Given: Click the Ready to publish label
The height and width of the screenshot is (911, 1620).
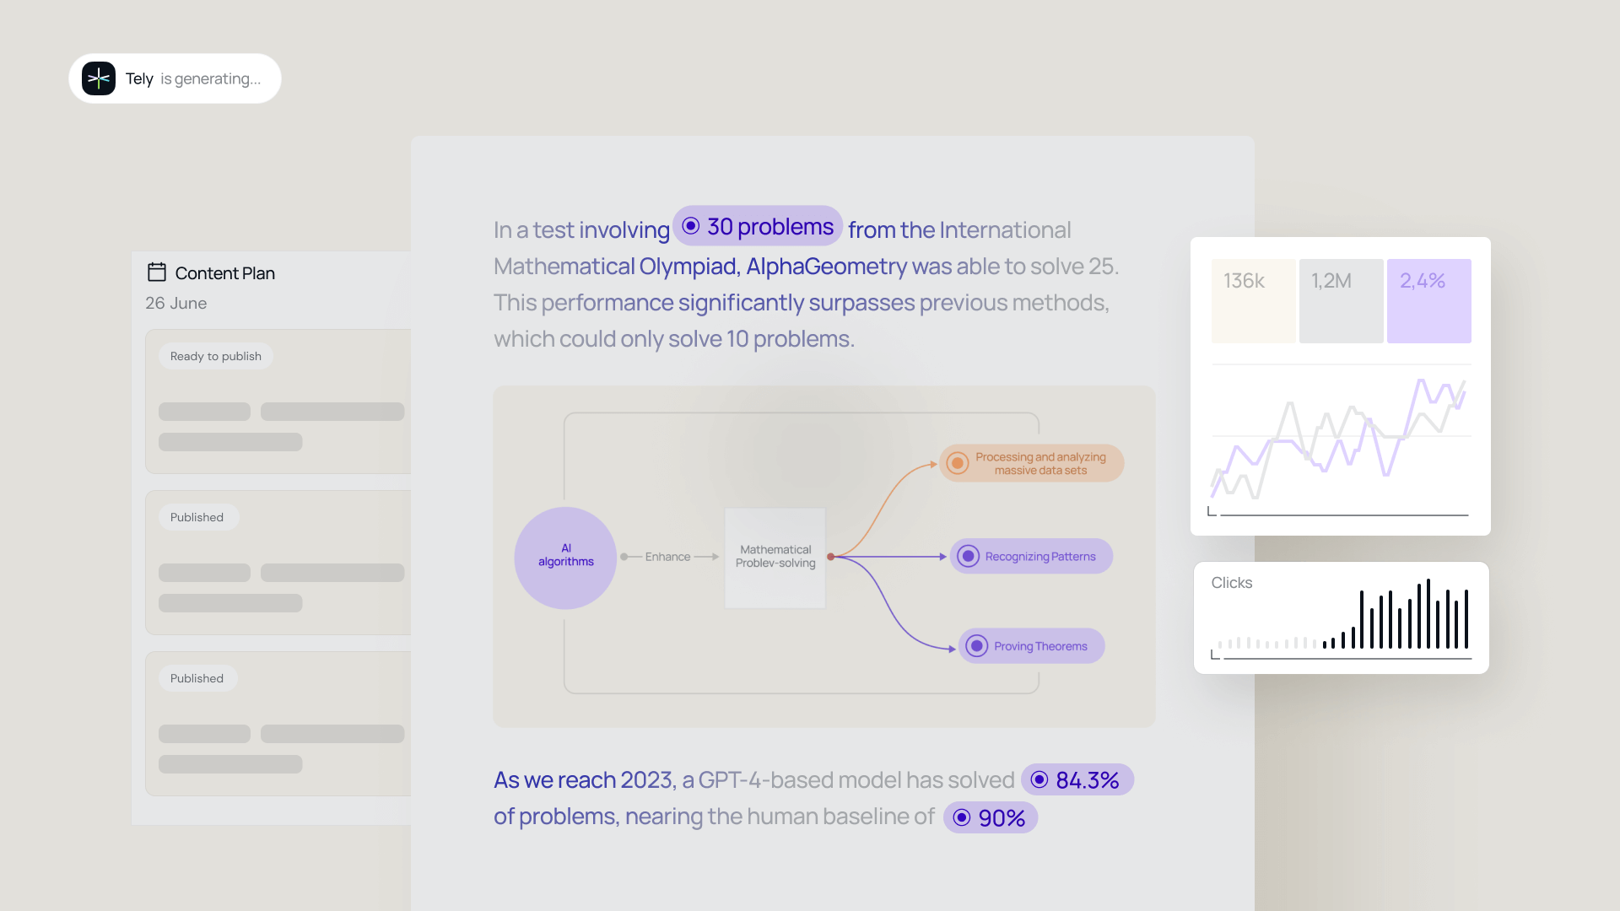Looking at the screenshot, I should (x=216, y=356).
